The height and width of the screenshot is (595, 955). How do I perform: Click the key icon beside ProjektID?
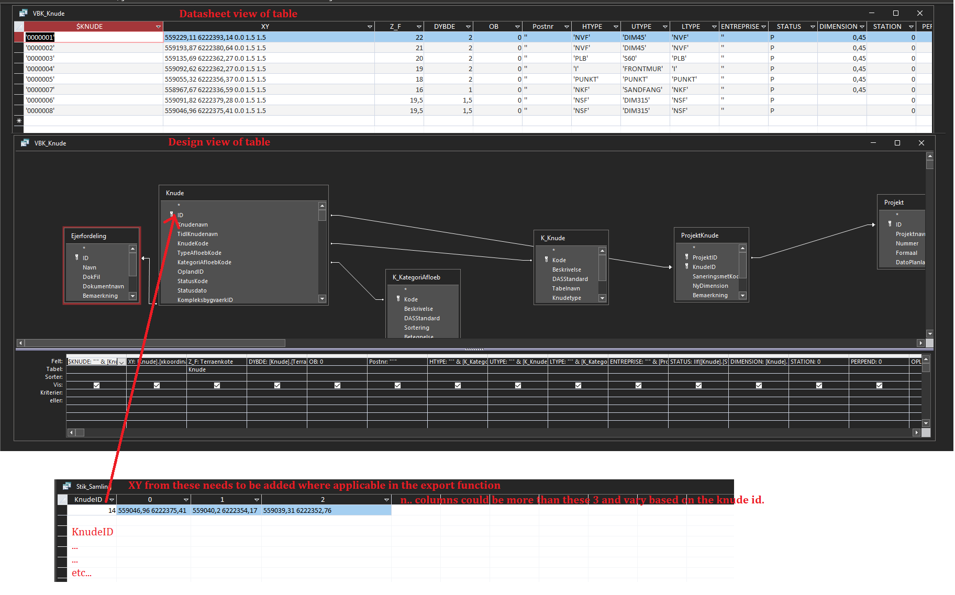(687, 257)
